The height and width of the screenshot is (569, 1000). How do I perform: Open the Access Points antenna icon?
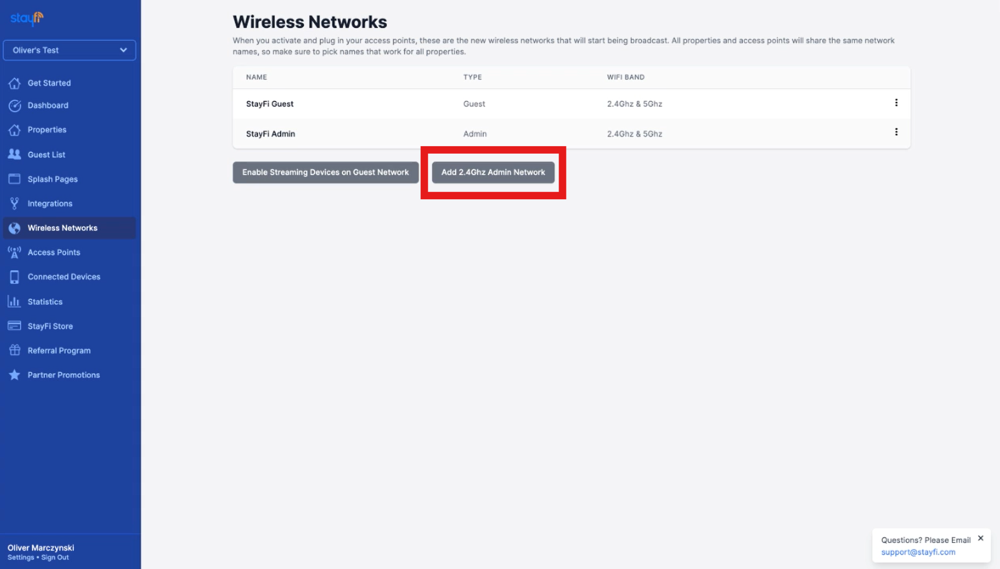click(14, 252)
